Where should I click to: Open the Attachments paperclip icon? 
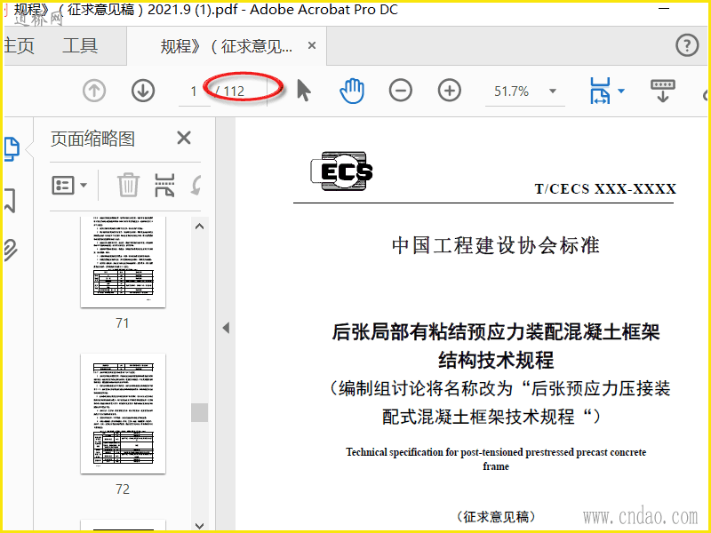tap(11, 250)
